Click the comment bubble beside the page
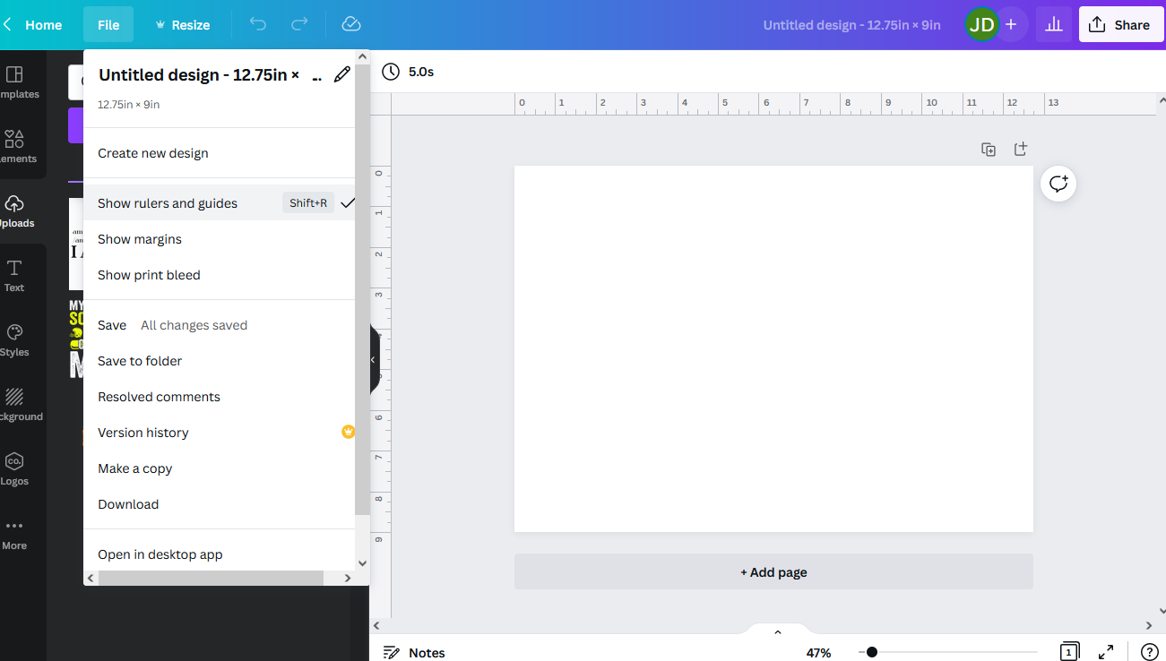Screen dimensions: 1166x661 [1058, 183]
